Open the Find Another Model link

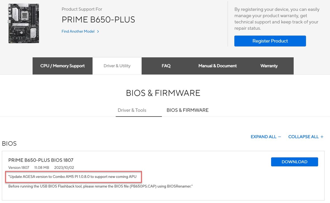(78, 31)
